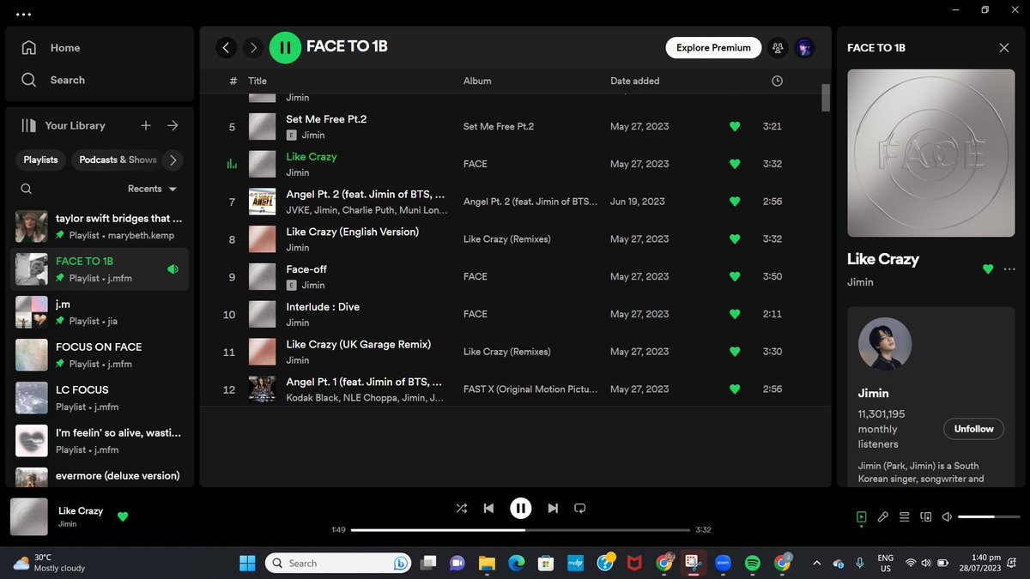The width and height of the screenshot is (1030, 579).
Task: Click the Windows taskbar Search box
Action: point(340,563)
